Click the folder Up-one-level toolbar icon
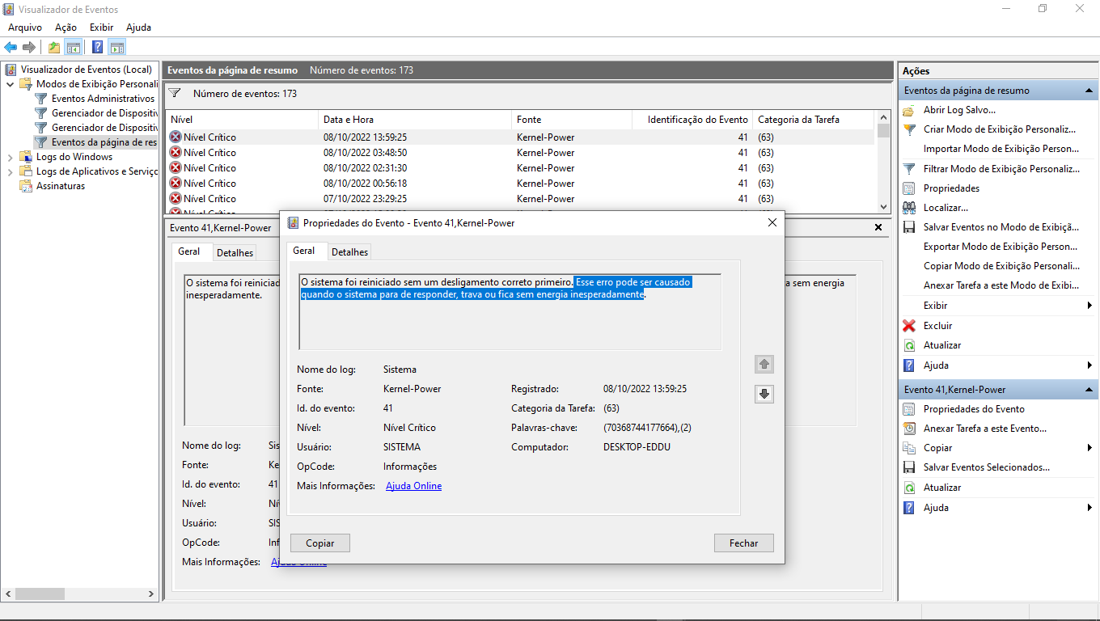The image size is (1100, 621). 54,47
